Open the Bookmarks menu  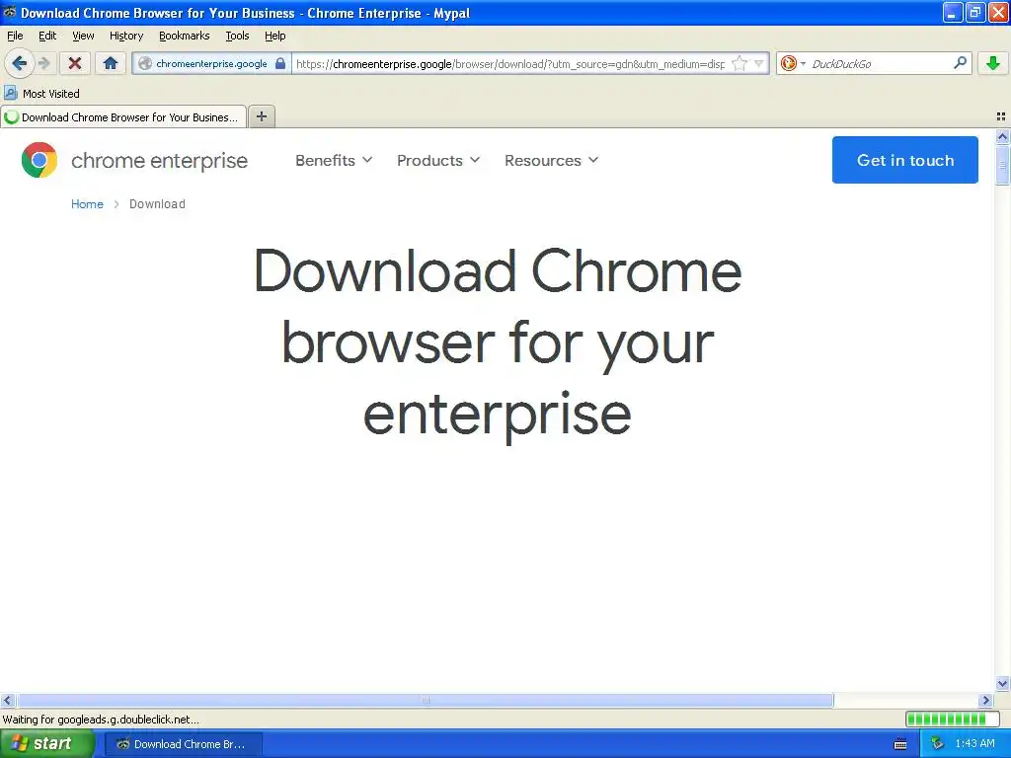(185, 36)
